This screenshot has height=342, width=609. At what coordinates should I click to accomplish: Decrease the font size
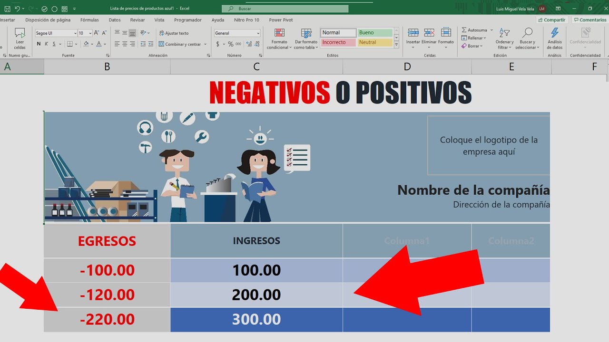(x=104, y=33)
